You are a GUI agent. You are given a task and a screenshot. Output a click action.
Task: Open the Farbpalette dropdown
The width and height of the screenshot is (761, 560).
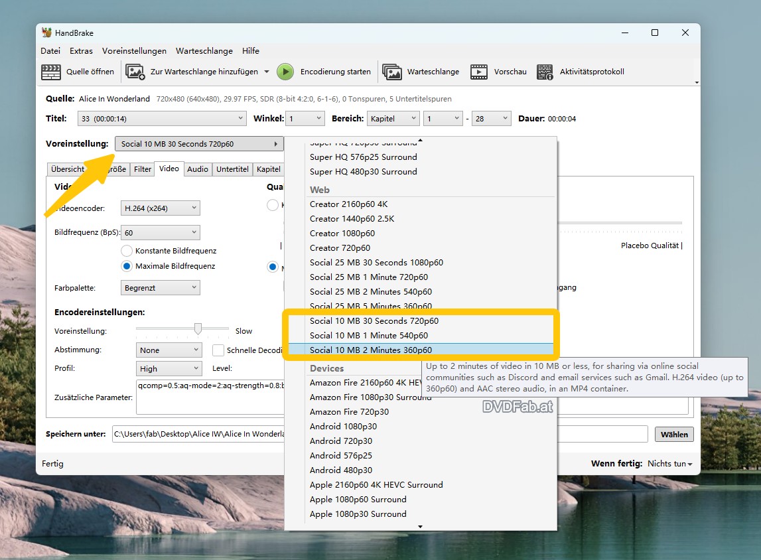[160, 287]
